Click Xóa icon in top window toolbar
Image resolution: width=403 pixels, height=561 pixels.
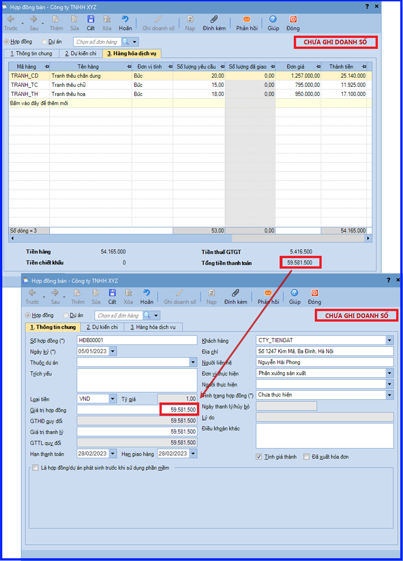(x=107, y=19)
